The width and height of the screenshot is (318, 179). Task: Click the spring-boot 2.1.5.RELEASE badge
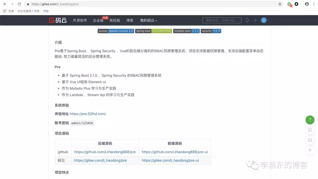tap(153, 31)
